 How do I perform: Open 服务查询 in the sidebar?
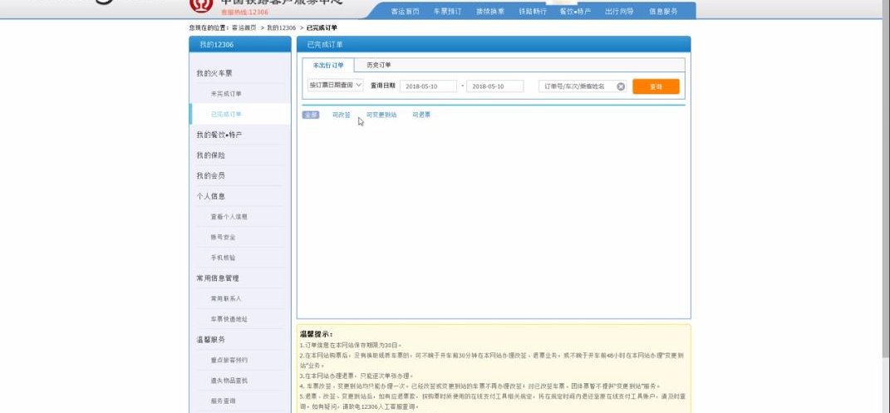point(223,401)
